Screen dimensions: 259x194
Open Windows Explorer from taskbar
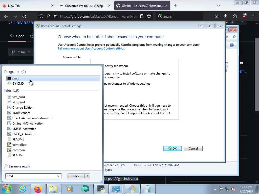point(53,189)
